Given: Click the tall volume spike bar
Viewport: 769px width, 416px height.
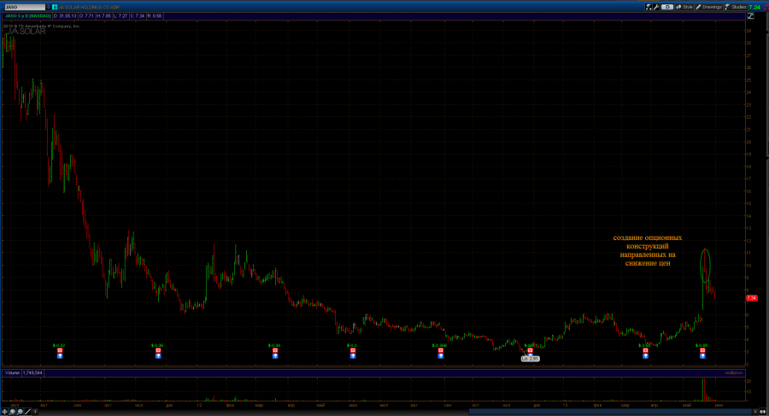Looking at the screenshot, I should [703, 390].
